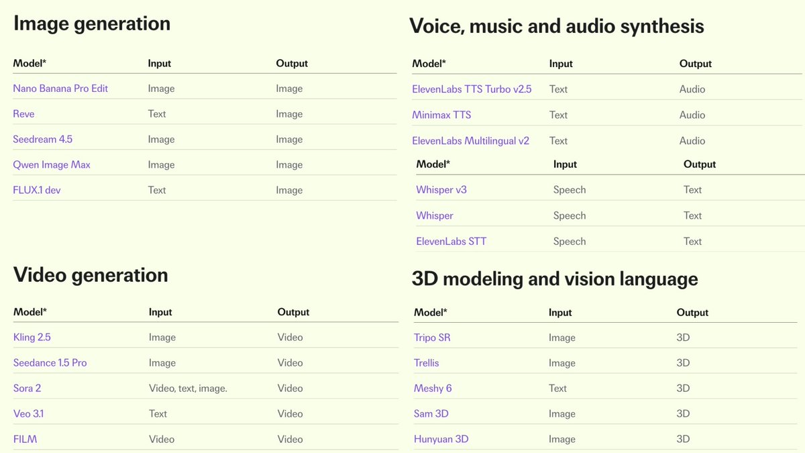Click Input header above Whisper v3 row
Screen dimensions: 805x453
[565, 164]
